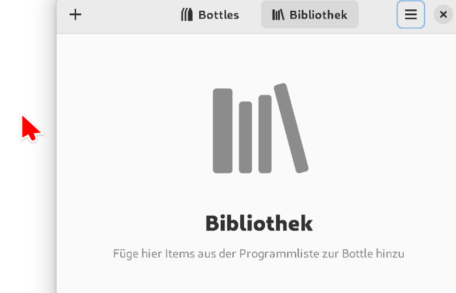The image size is (456, 293).
Task: Click the plus icon to create a new bottle
Action: tap(75, 15)
